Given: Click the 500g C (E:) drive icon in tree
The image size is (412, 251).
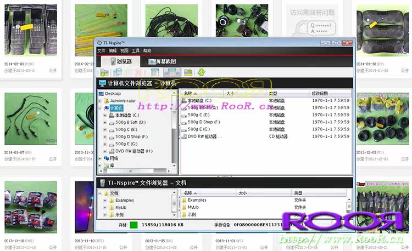Looking at the screenshot, I should tap(112, 130).
